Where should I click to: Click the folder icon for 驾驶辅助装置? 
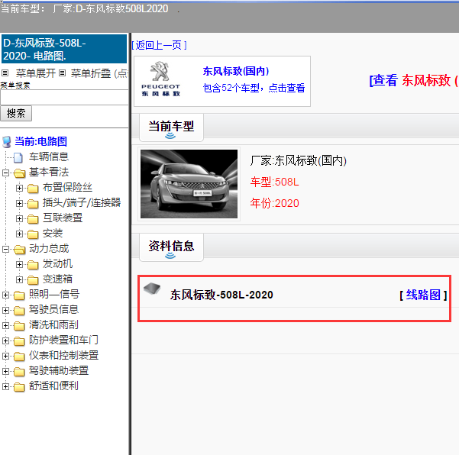[x=19, y=372]
